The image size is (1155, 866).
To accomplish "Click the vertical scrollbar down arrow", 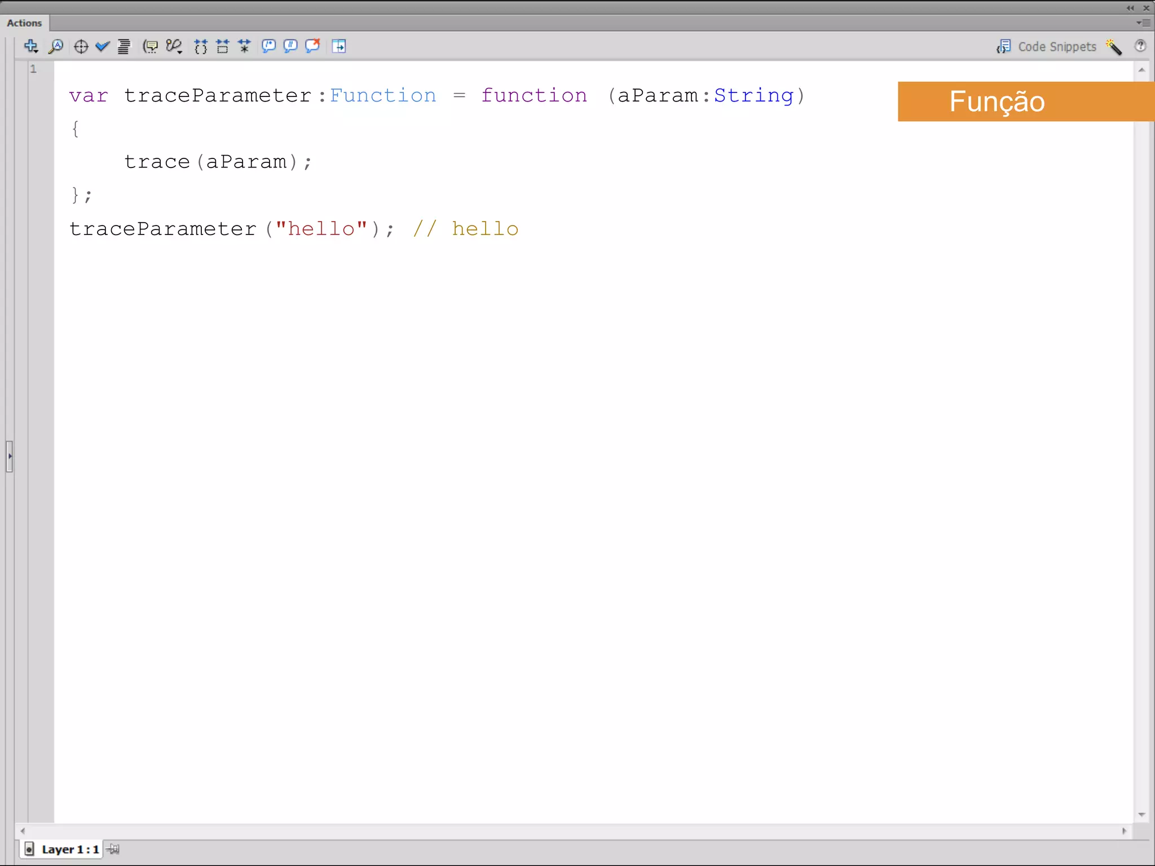I will 1141,815.
